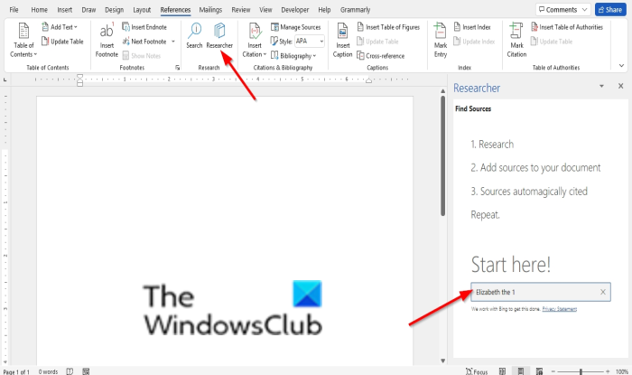
Task: Open the Developer tab
Action: pos(295,10)
